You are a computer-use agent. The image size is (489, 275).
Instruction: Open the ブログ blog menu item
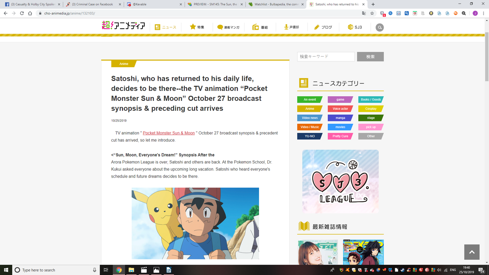(323, 27)
